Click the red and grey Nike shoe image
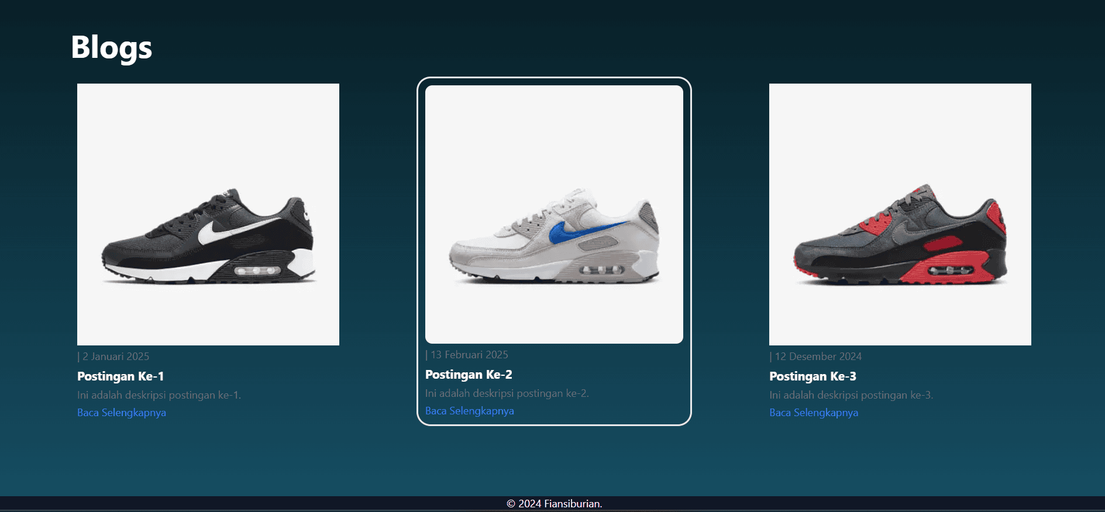The image size is (1105, 512). click(900, 215)
